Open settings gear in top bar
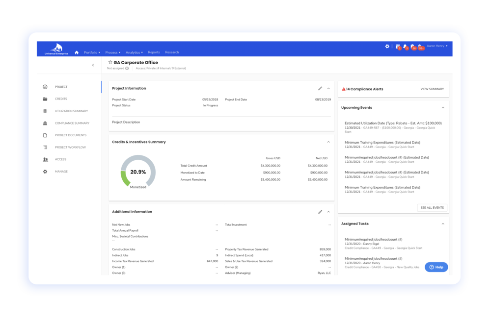This screenshot has width=491, height=321. (x=387, y=47)
